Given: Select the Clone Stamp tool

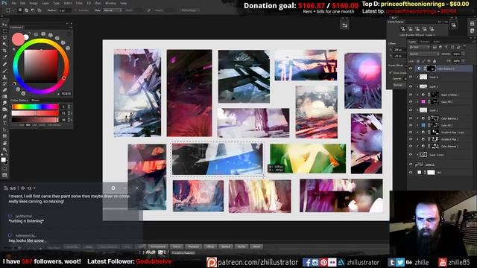Looking at the screenshot, I should [4, 77].
